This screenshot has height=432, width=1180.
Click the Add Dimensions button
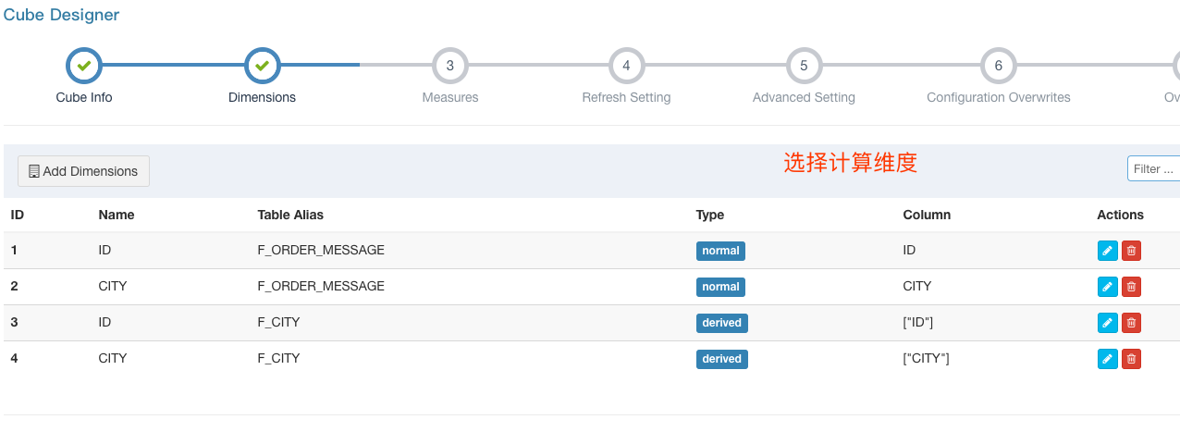(83, 171)
